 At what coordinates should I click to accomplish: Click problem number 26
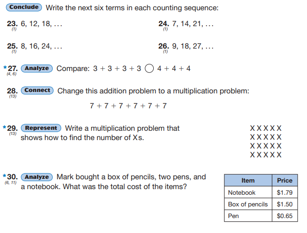[164, 46]
